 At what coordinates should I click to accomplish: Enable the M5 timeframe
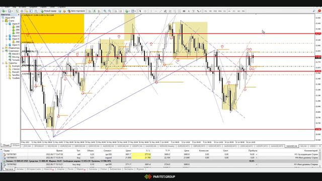point(210,11)
